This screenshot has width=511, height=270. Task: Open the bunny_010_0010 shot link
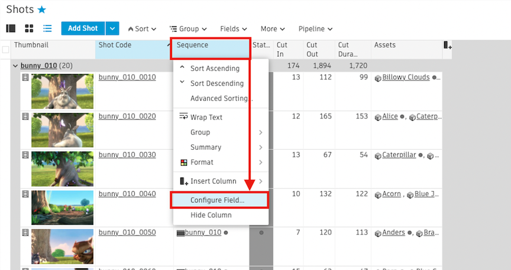[127, 78]
